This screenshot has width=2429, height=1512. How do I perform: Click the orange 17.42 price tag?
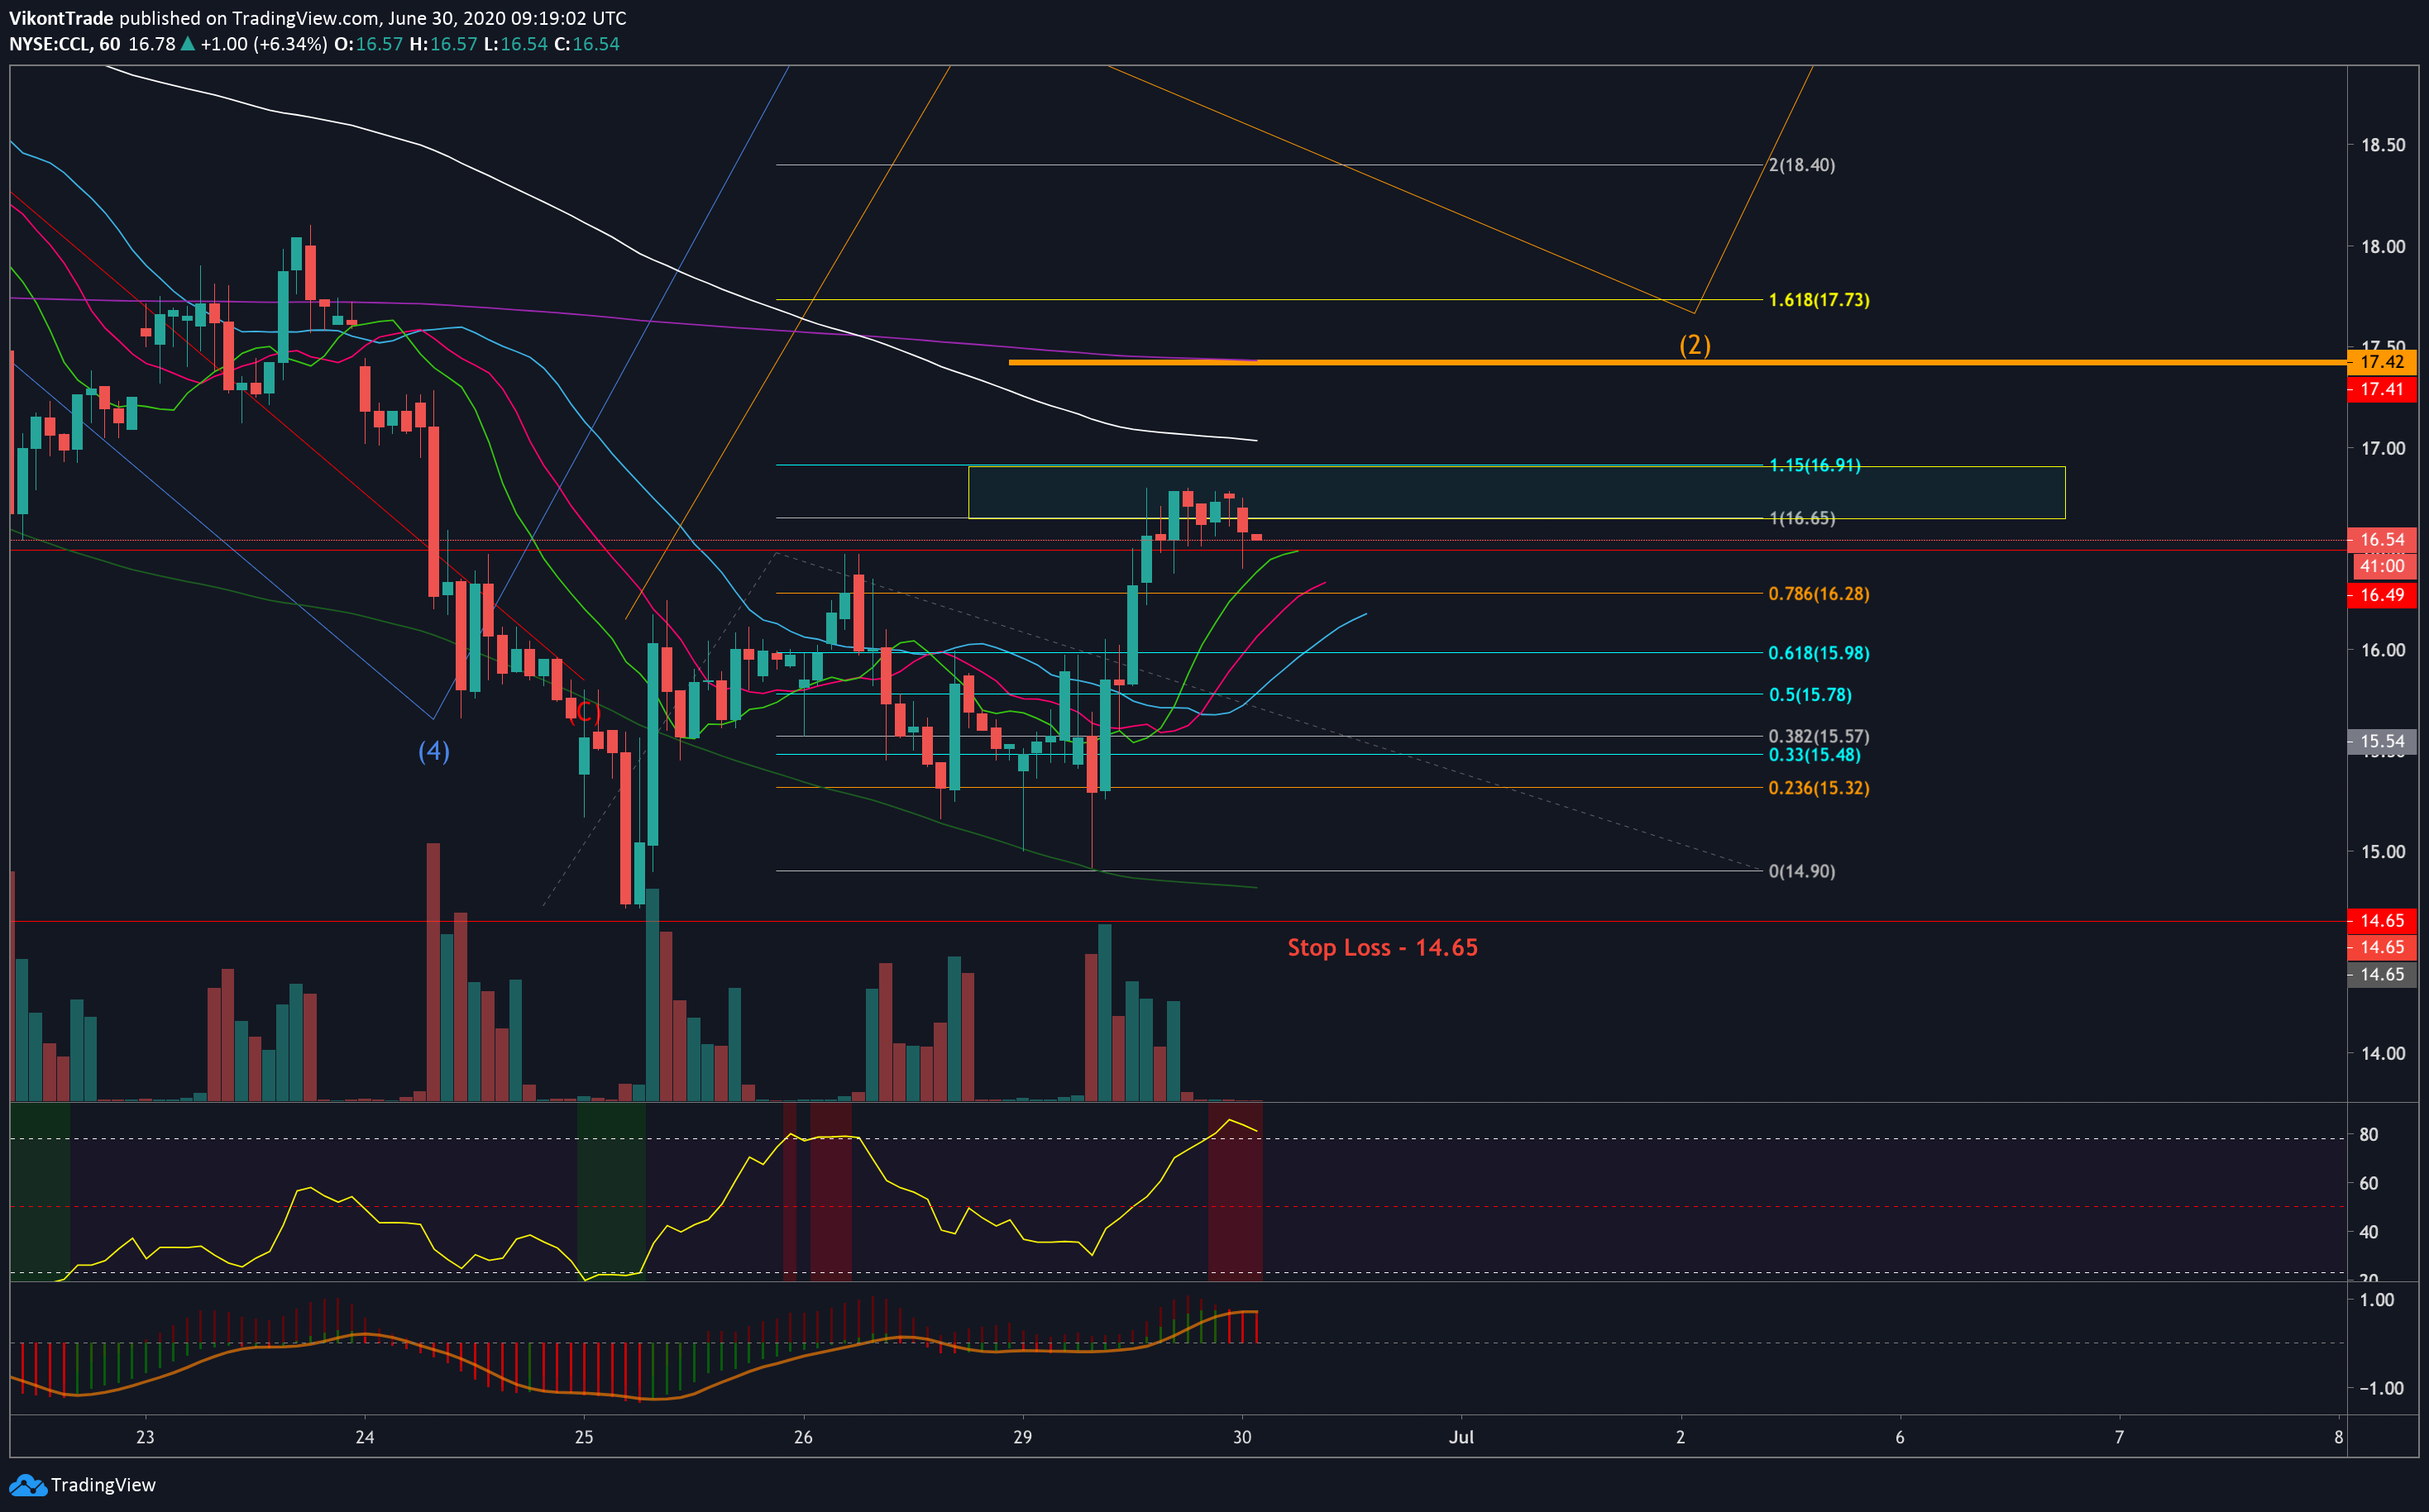click(x=2381, y=362)
